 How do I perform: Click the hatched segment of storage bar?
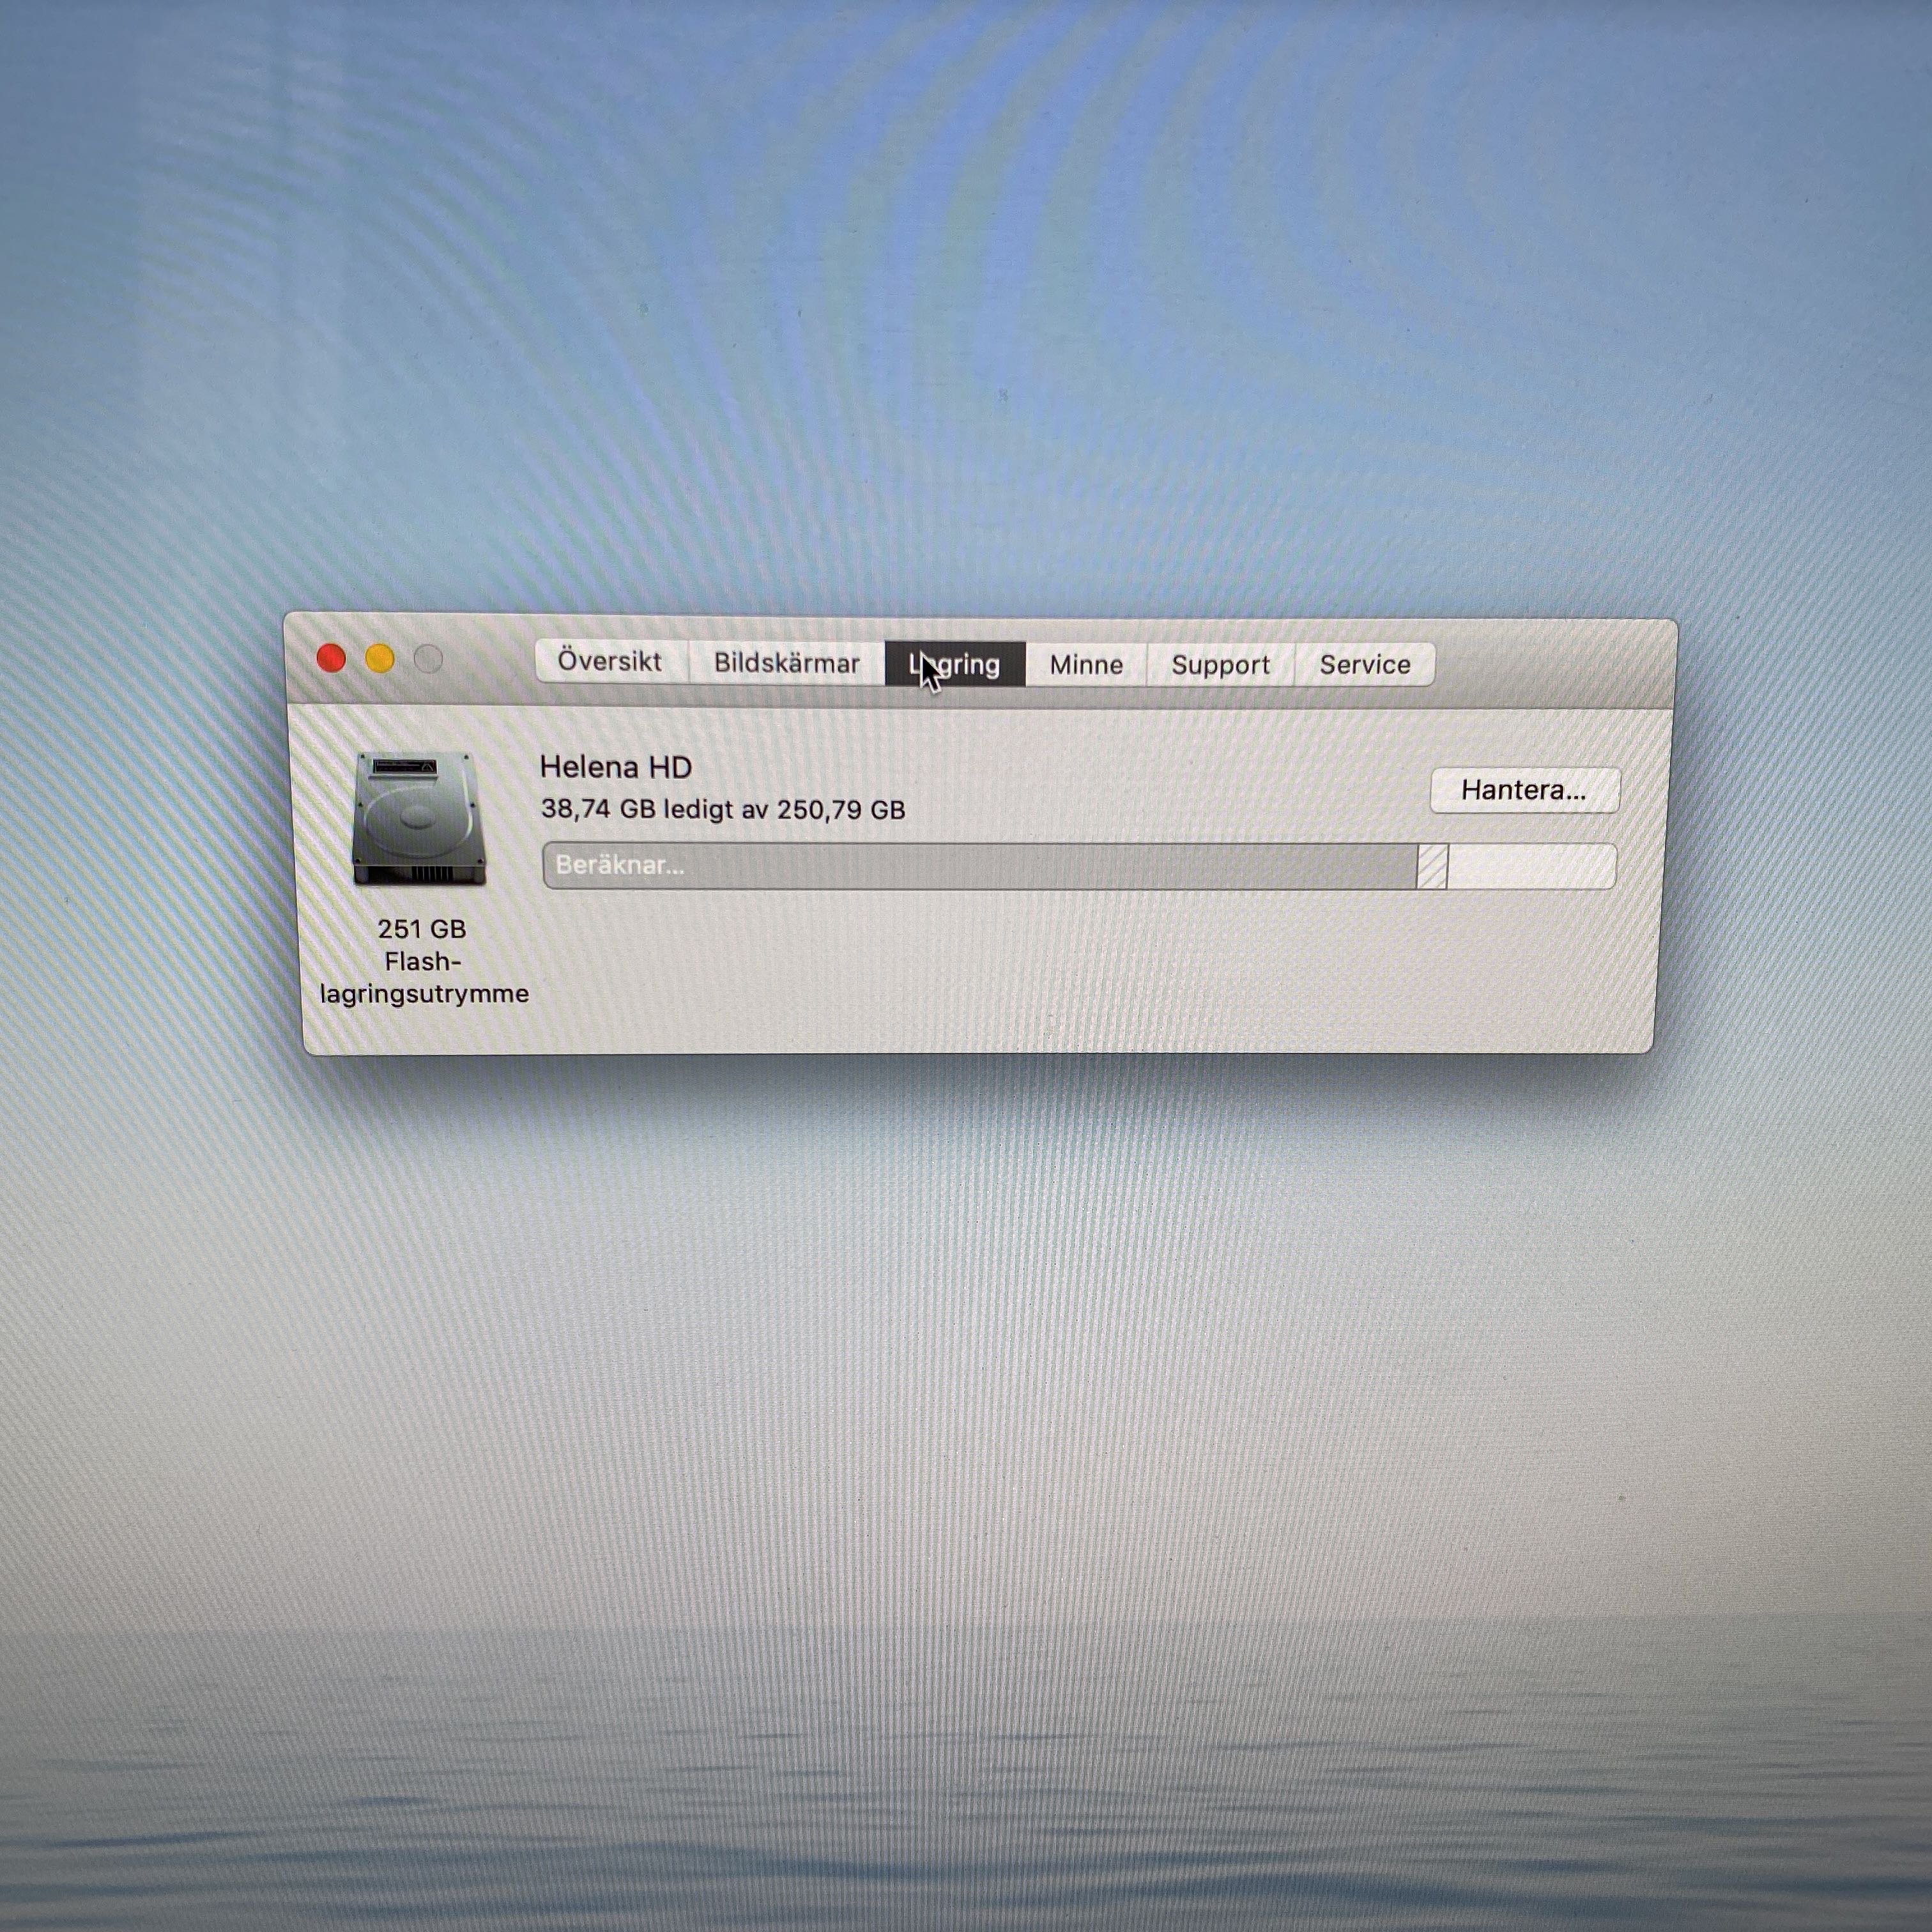tap(1432, 866)
